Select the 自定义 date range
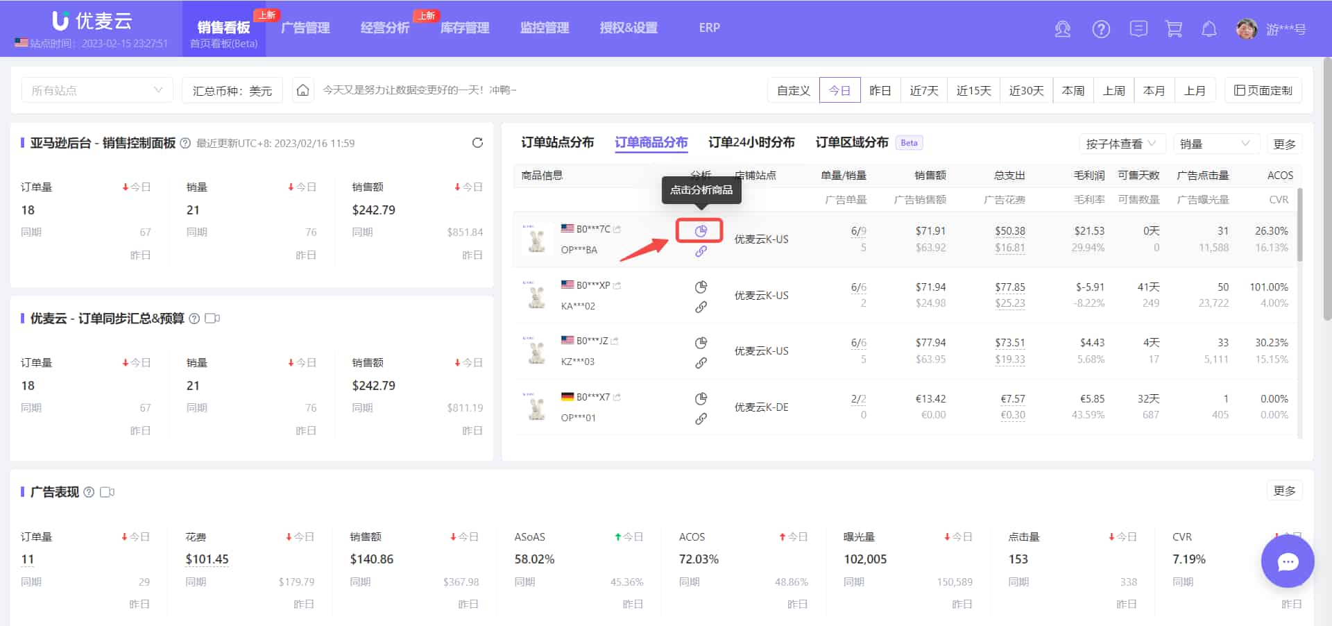The width and height of the screenshot is (1332, 626). point(793,90)
